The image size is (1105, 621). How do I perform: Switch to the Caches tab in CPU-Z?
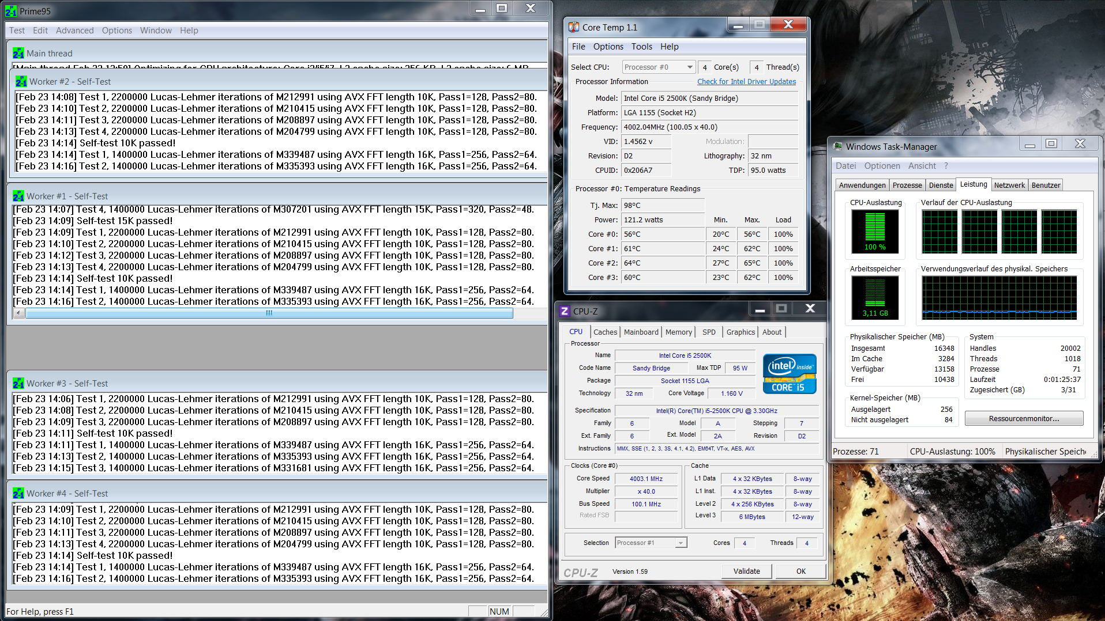click(x=606, y=332)
